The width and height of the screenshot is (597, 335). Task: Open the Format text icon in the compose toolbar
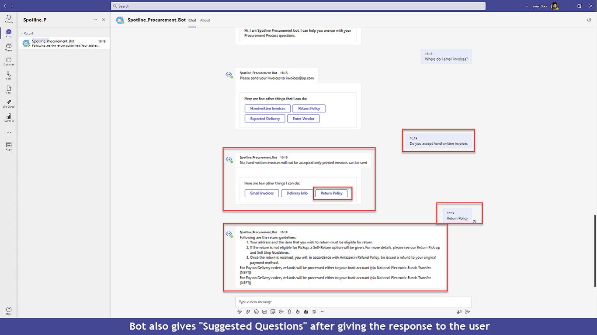[239, 311]
